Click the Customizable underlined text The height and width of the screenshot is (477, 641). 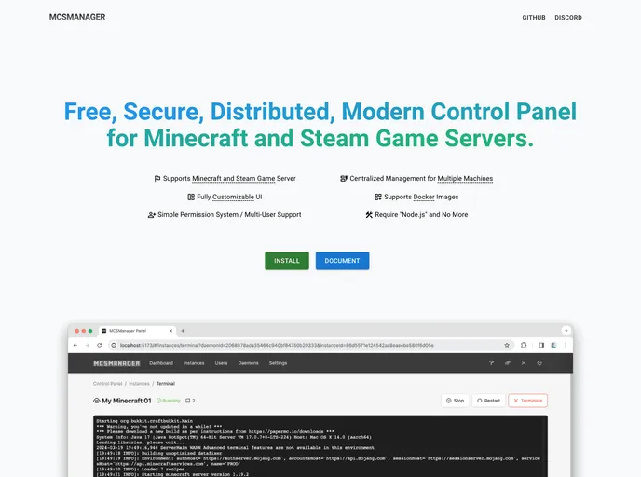233,197
